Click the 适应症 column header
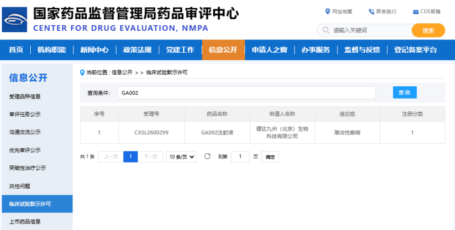 tap(347, 114)
